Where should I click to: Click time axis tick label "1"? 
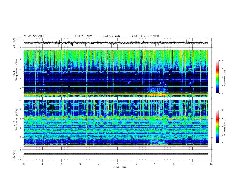[x=42, y=164]
